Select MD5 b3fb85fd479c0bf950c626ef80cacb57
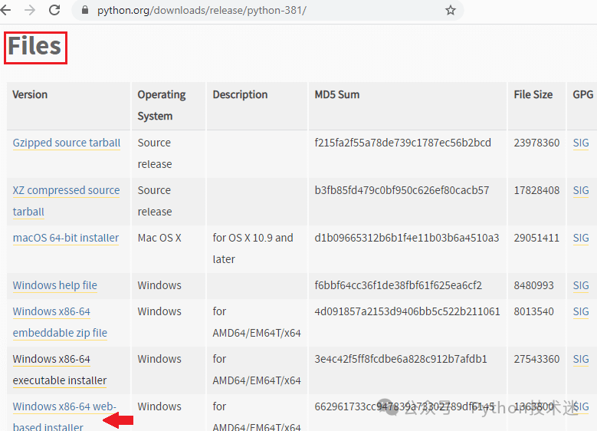 tap(402, 190)
